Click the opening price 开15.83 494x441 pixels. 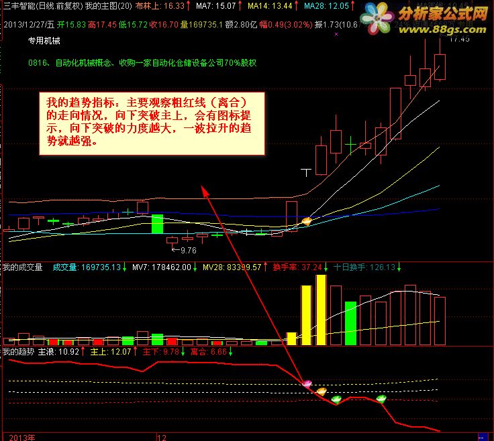coord(71,25)
